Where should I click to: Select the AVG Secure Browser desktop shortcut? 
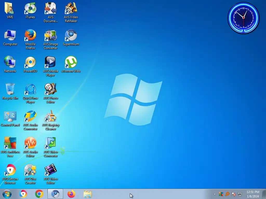coord(10,174)
